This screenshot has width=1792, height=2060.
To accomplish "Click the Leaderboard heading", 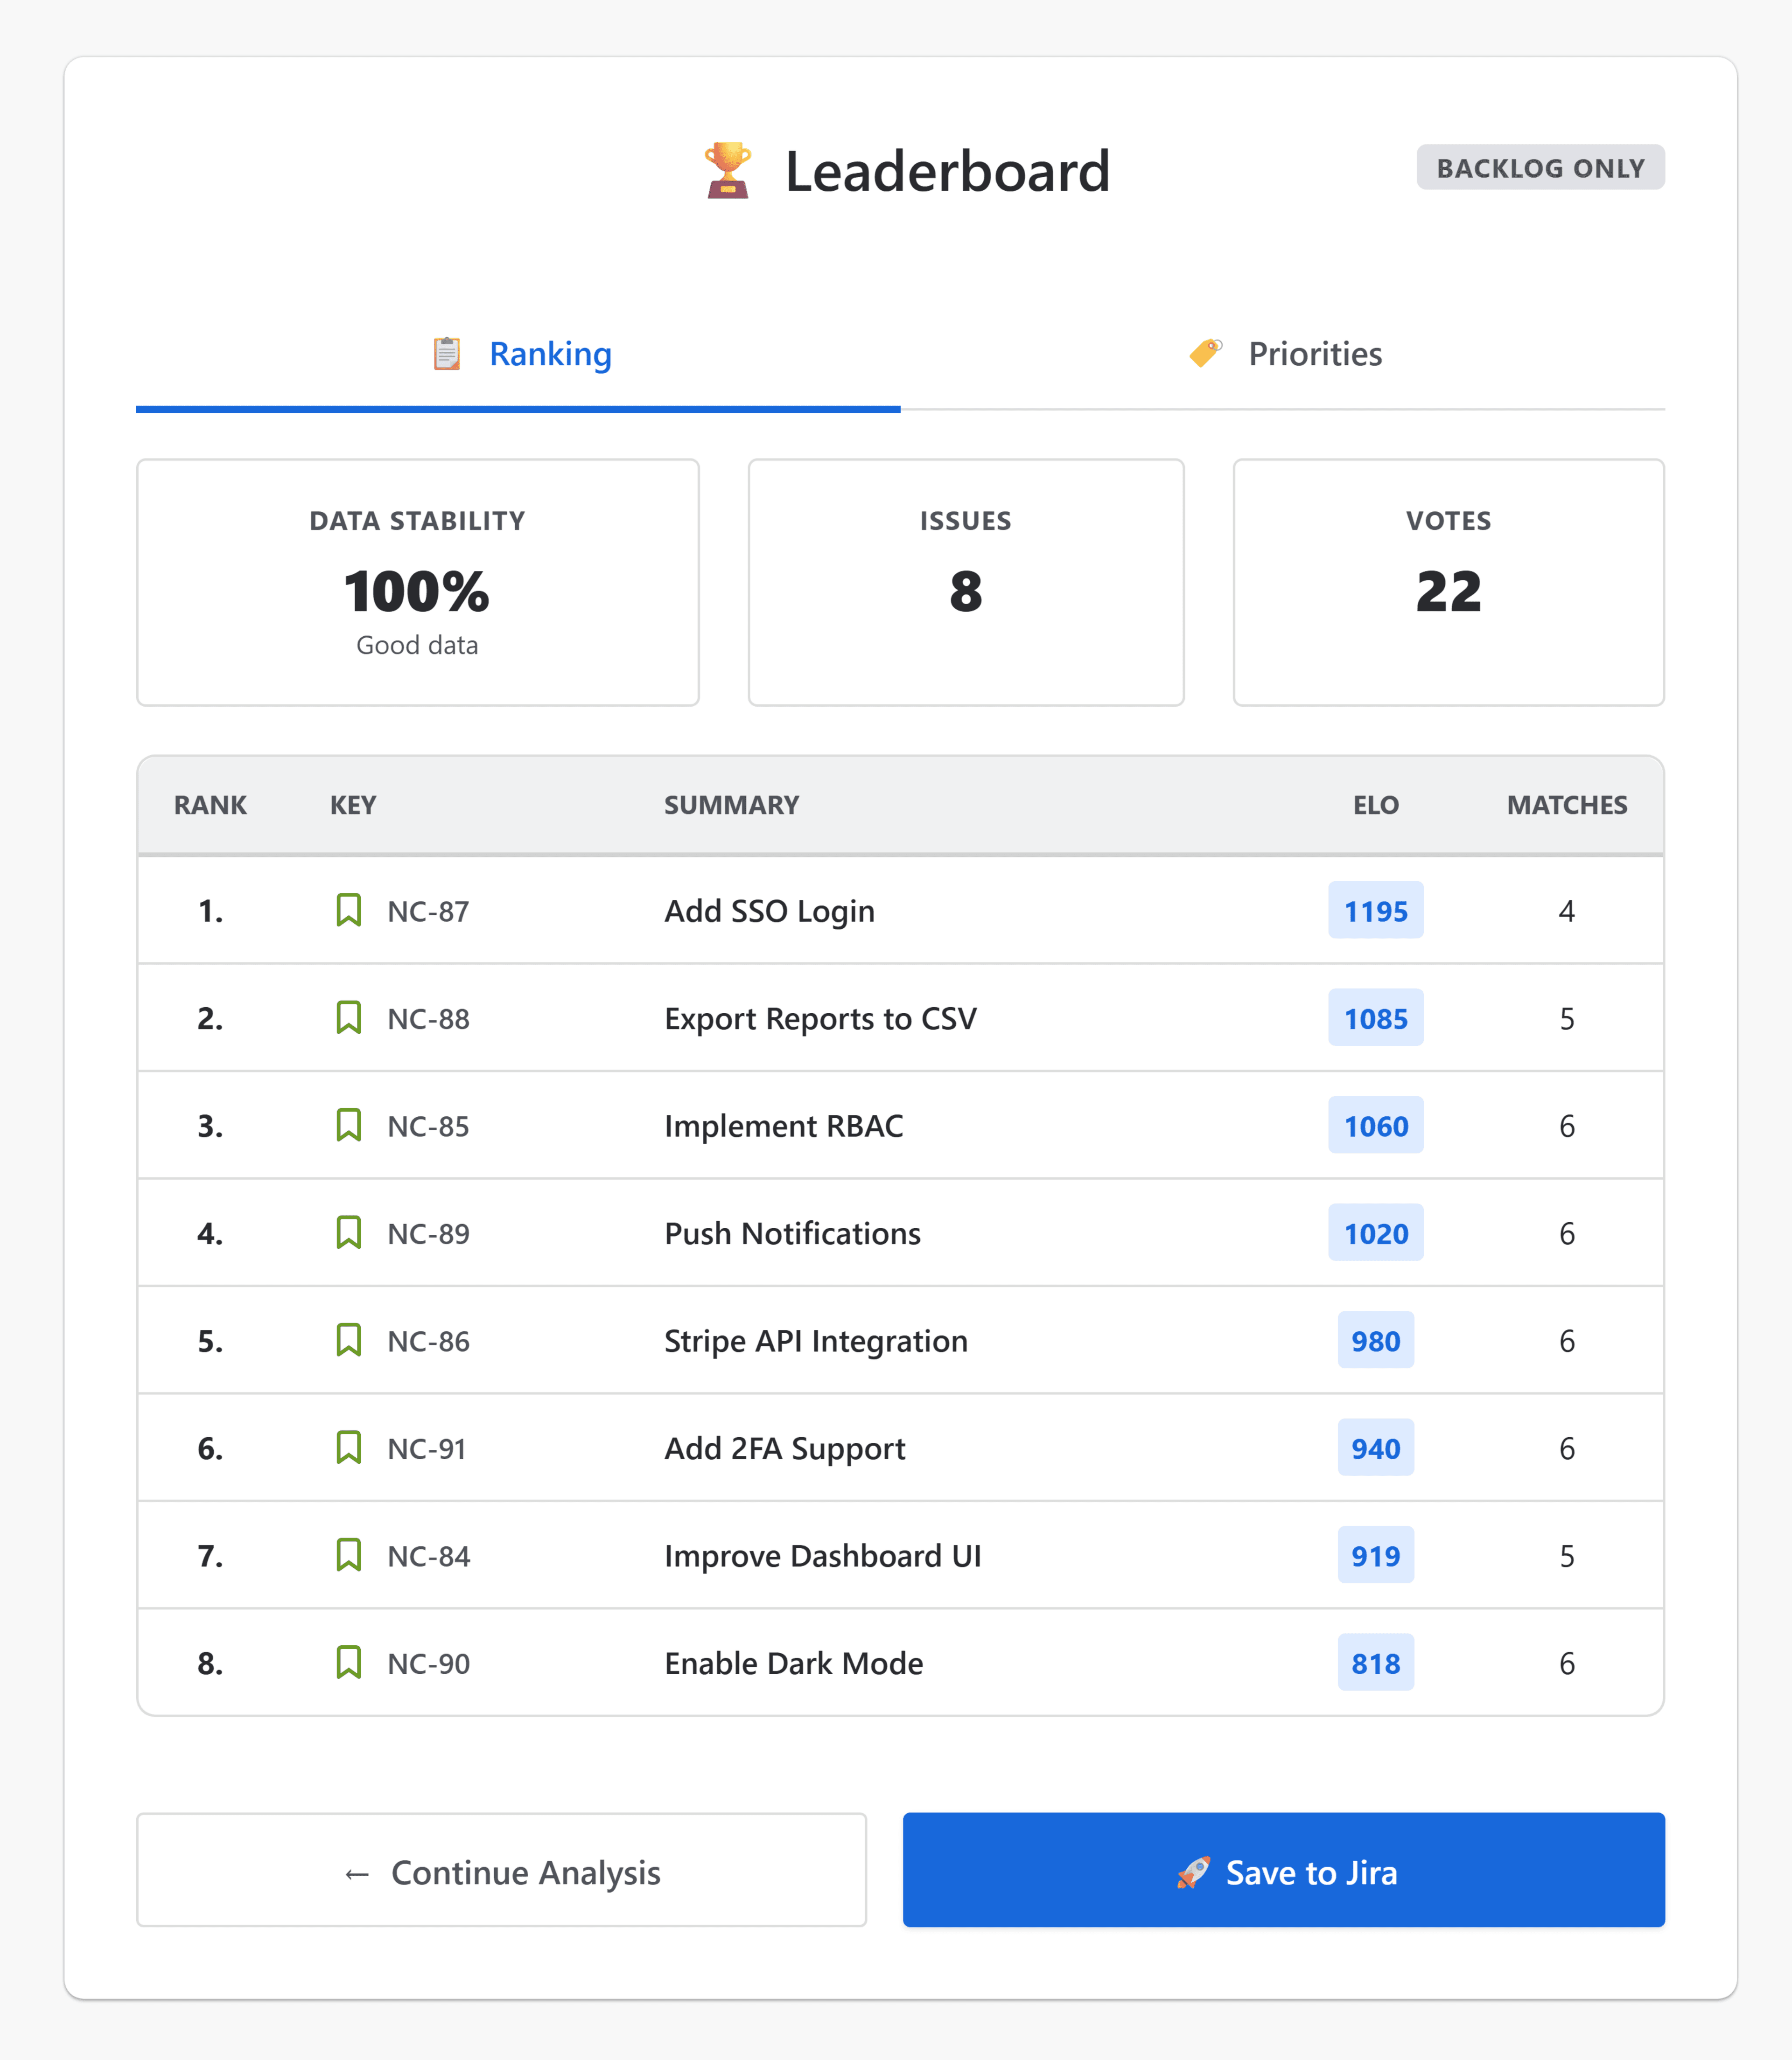I will (948, 171).
